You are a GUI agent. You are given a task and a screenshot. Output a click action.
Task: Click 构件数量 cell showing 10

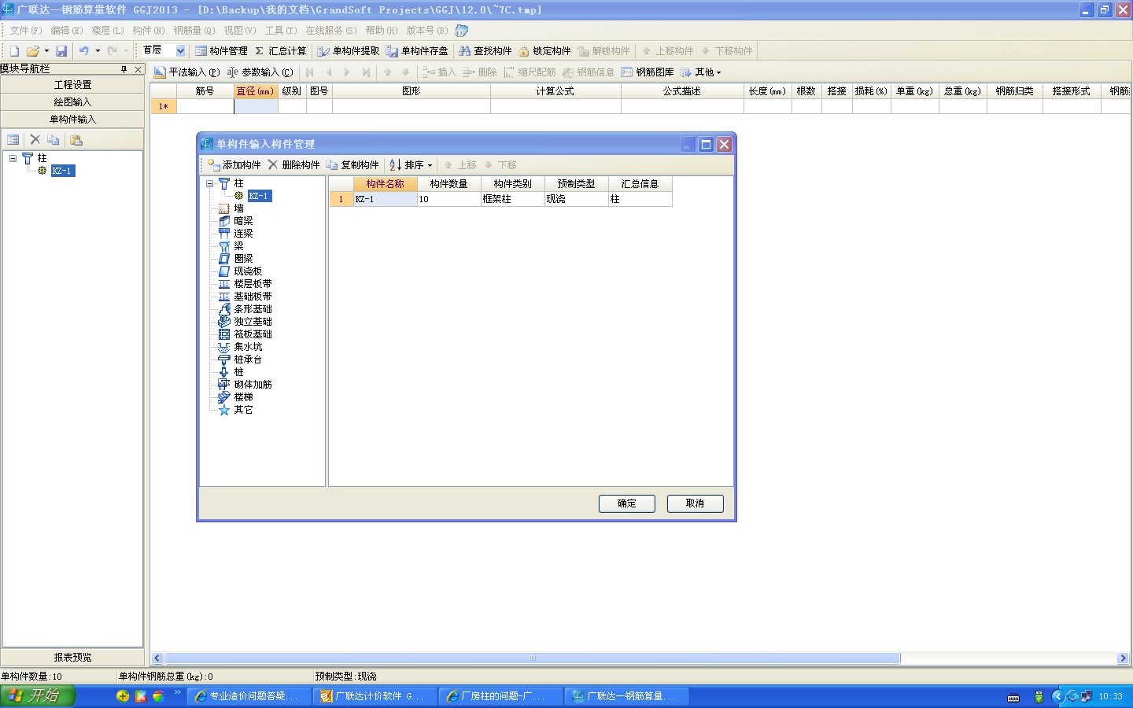point(448,199)
